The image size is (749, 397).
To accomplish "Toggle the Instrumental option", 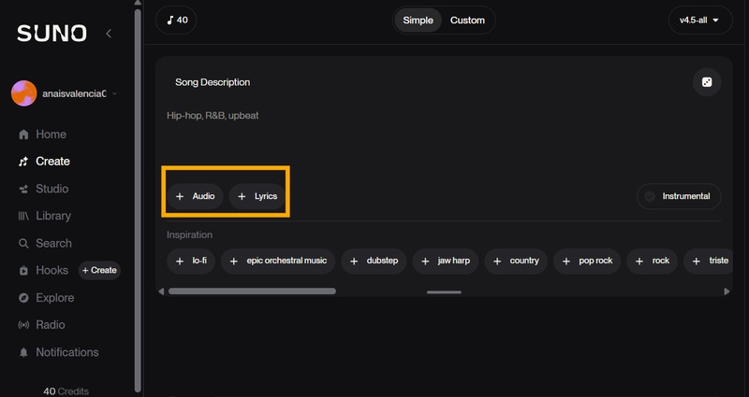I will click(x=679, y=196).
